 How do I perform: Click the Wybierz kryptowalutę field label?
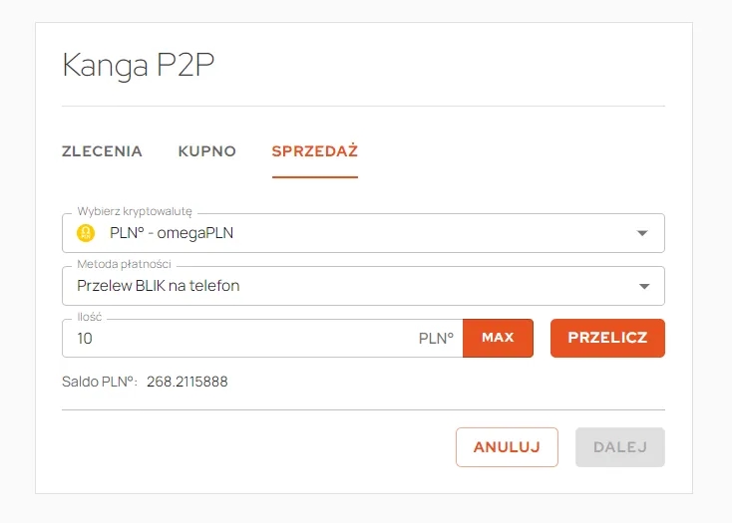click(135, 211)
